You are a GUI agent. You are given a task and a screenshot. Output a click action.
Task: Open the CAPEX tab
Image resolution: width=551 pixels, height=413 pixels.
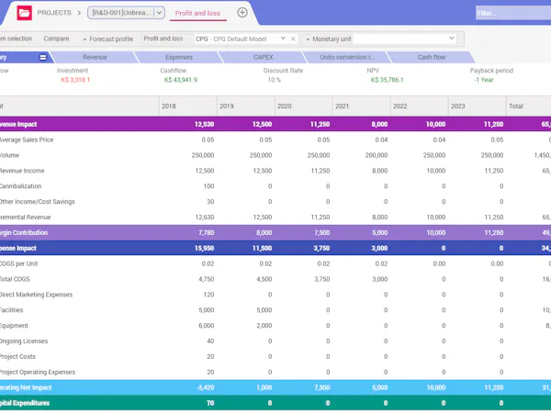point(264,57)
